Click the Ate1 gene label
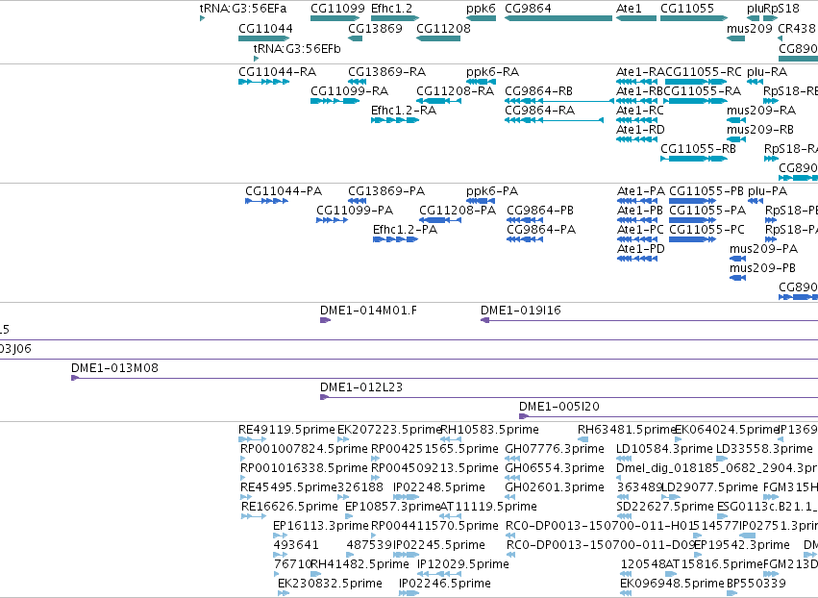This screenshot has height=598, width=818. tap(629, 9)
